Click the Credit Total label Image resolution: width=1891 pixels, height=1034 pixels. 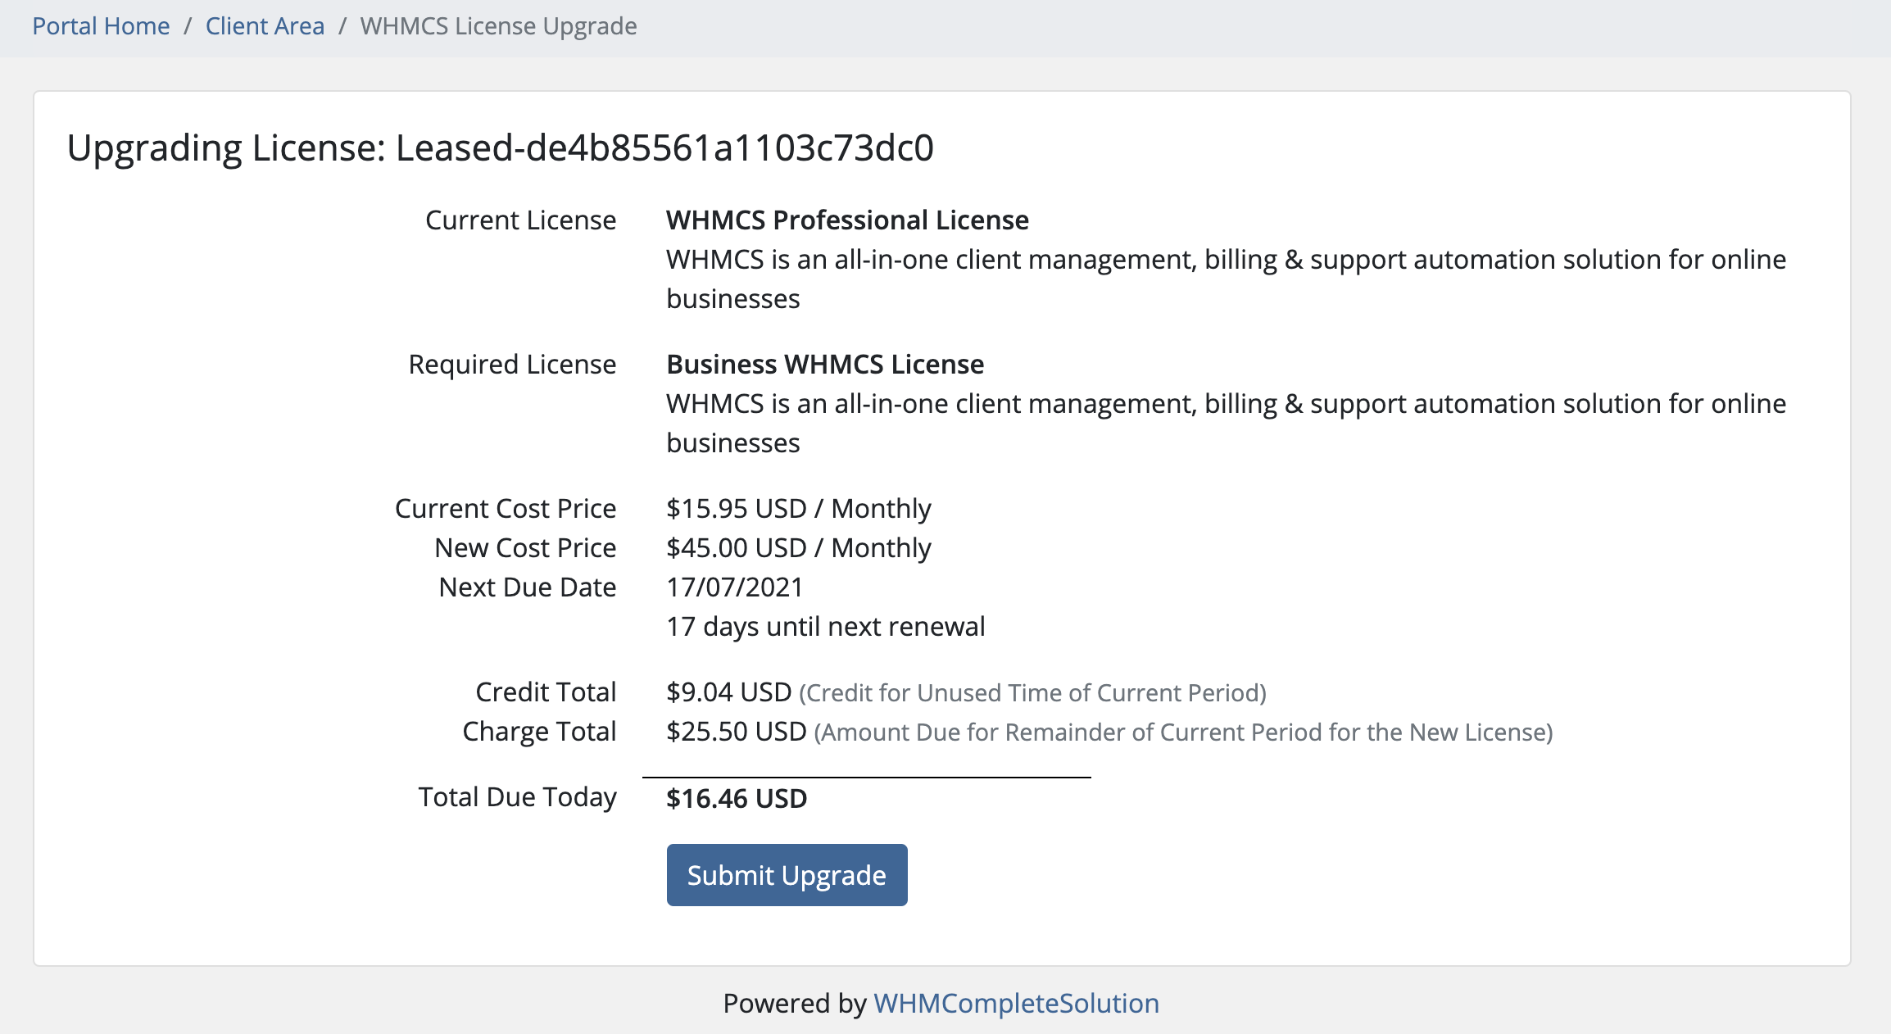click(x=546, y=692)
